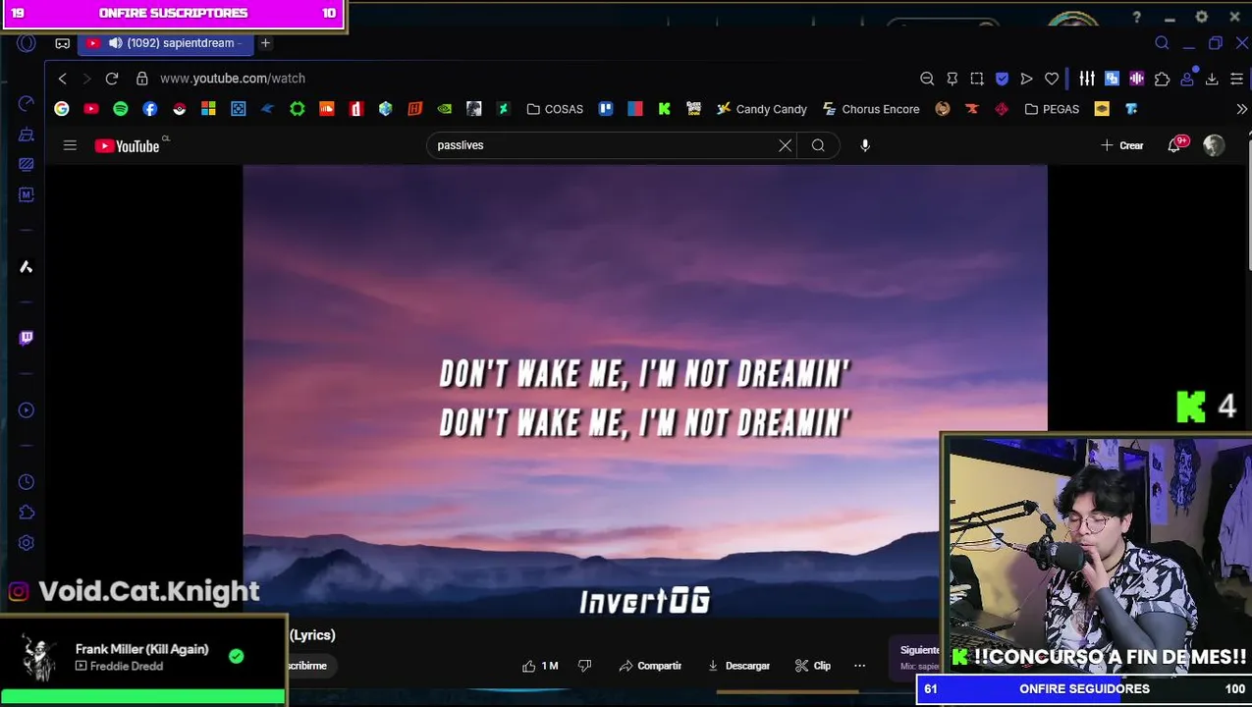1252x707 pixels.
Task: Zoom out the page with magnifier icon
Action: point(927,79)
